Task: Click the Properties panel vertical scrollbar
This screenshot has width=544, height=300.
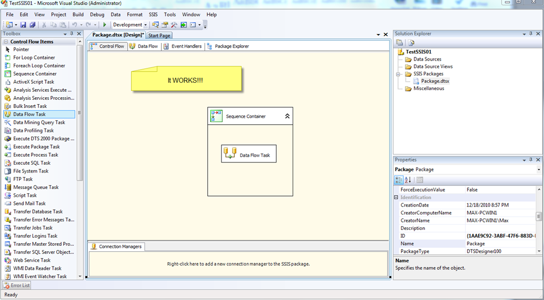Action: 539,220
